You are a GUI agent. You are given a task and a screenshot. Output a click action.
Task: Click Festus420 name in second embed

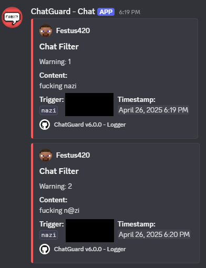coord(73,155)
